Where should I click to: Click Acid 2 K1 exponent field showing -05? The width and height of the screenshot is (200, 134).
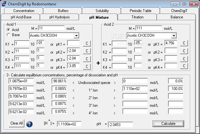(138, 42)
